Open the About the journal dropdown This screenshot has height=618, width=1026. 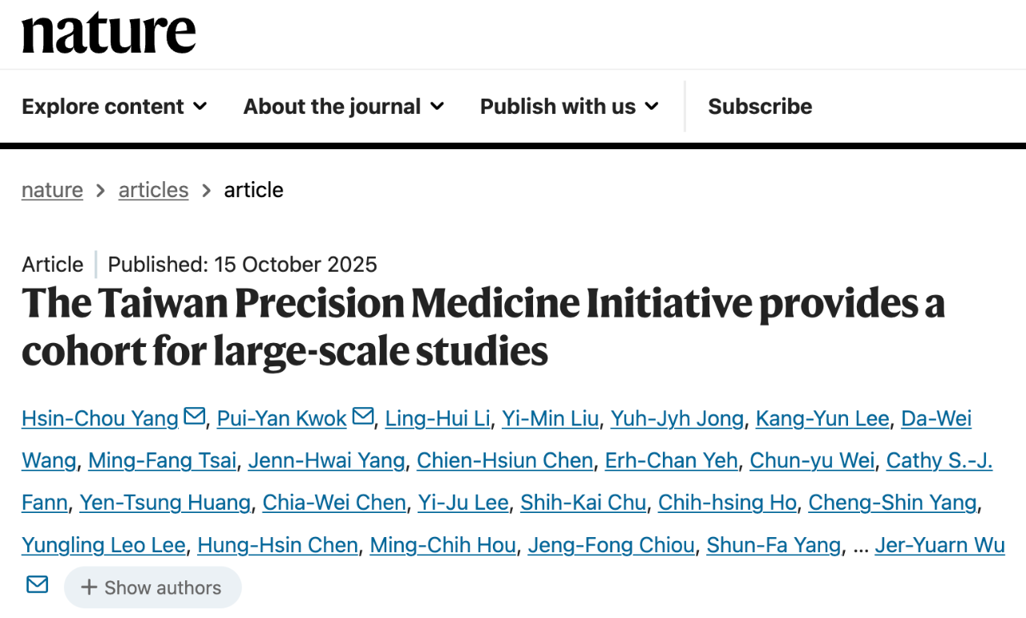[343, 107]
